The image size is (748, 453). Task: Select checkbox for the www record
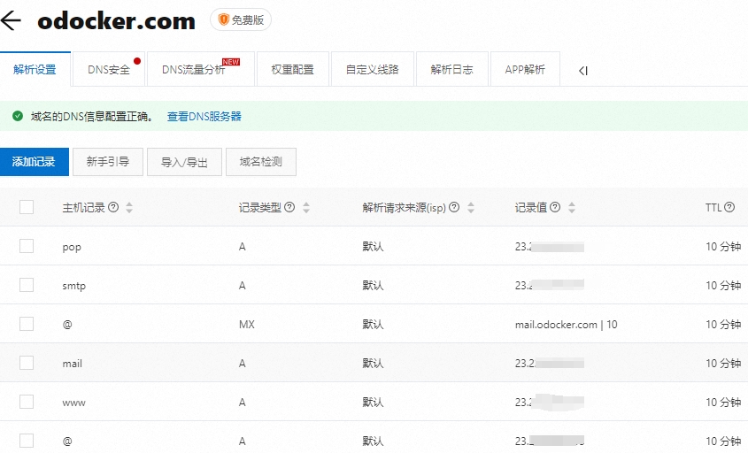coord(27,402)
